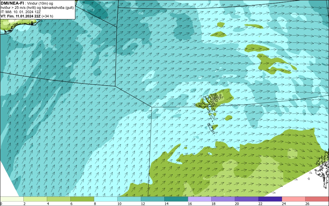Click the 'IT: Mið. 10. 01. 2024 12Z' initial time text
Screen dimensions: 329x206
point(20,12)
